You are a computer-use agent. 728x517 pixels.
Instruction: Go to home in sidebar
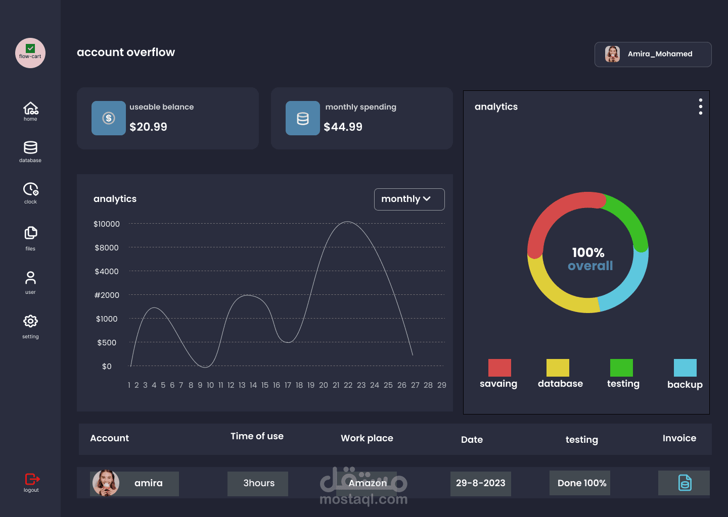30,111
